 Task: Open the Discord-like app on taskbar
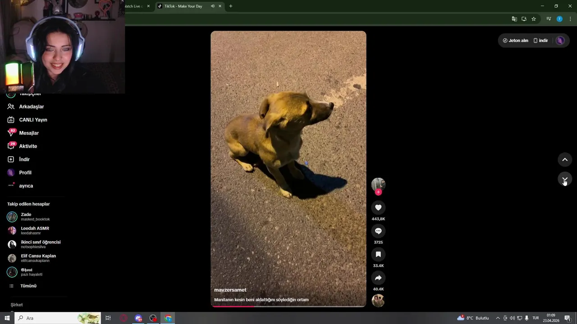(138, 318)
